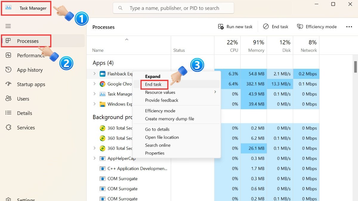Image resolution: width=358 pixels, height=201 pixels.
Task: Open the Resource values submenu
Action: coord(160,92)
